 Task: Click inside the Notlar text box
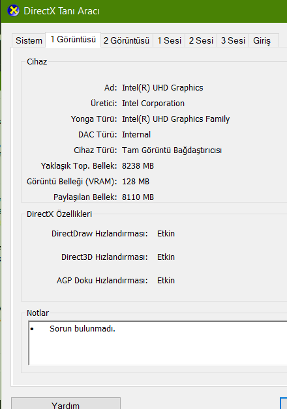click(x=158, y=343)
